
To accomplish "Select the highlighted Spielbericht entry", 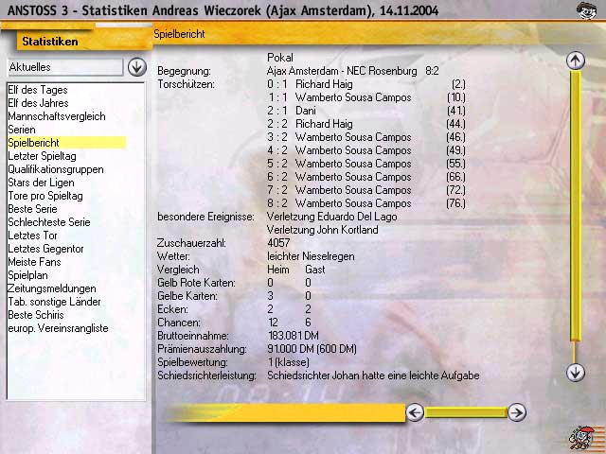I will point(34,143).
